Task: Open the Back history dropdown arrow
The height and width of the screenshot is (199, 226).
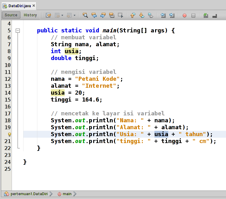Action: tap(62, 15)
